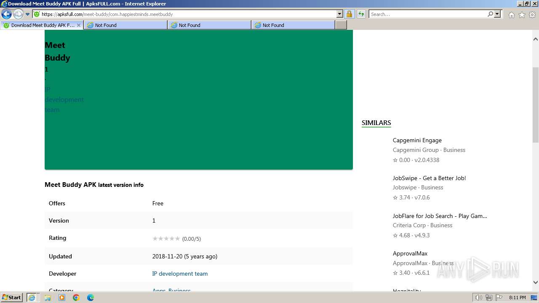
Task: Click the vertical scrollbar thumb
Action: [x=536, y=105]
